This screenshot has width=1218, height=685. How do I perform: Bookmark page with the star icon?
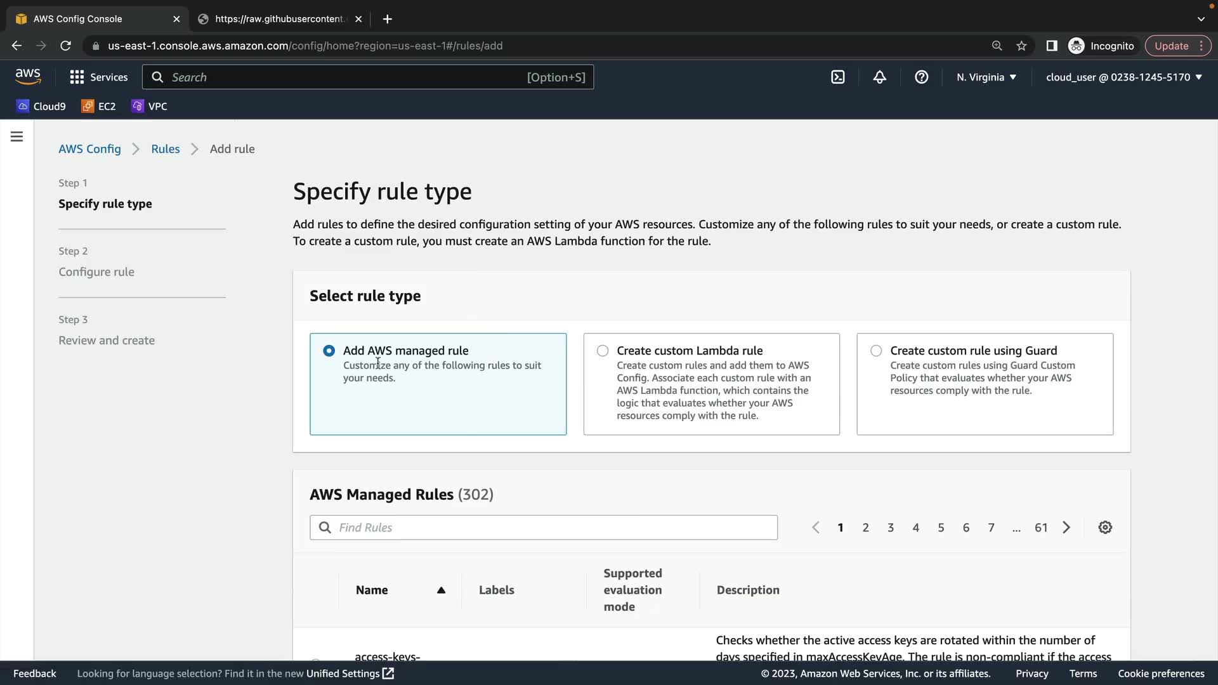pos(1021,46)
